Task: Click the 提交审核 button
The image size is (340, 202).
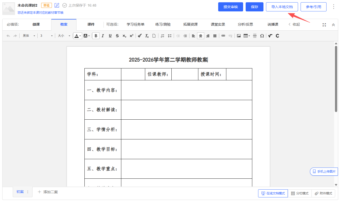Action: [x=231, y=7]
